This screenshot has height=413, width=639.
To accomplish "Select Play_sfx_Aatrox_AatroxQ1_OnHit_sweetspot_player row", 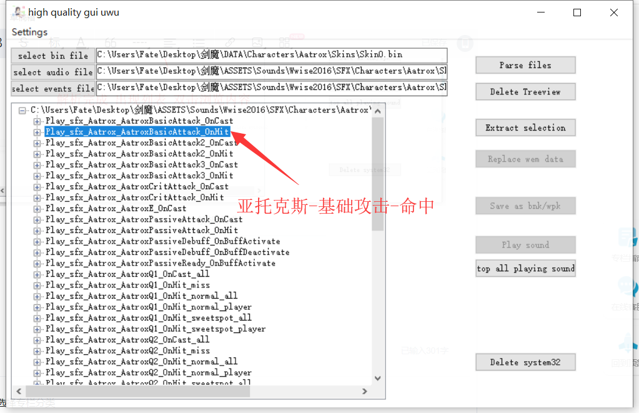I will click(x=156, y=329).
